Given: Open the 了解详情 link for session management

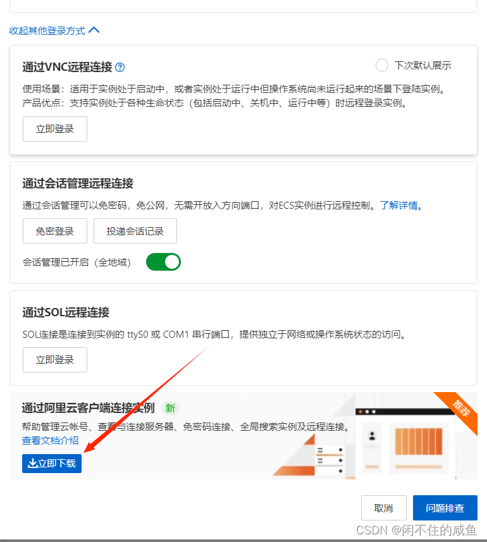Looking at the screenshot, I should (399, 206).
